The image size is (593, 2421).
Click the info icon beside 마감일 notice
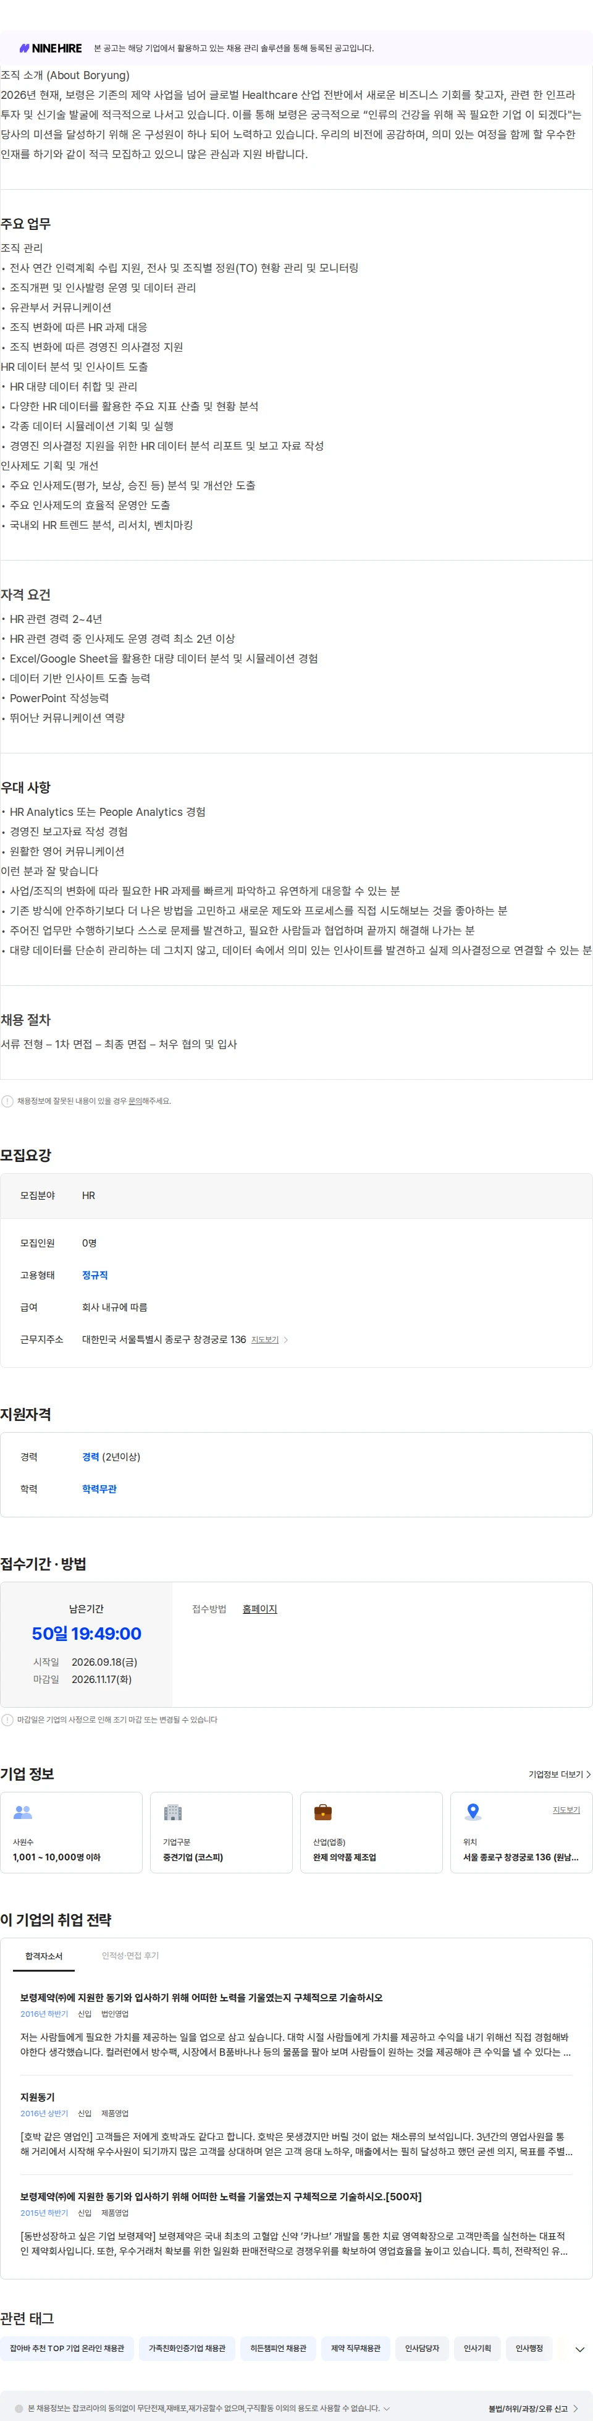click(7, 1720)
